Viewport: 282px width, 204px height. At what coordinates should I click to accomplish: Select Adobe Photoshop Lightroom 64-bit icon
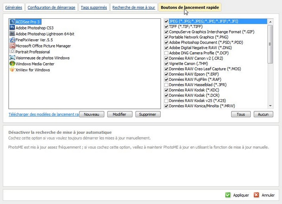[x=12, y=34]
